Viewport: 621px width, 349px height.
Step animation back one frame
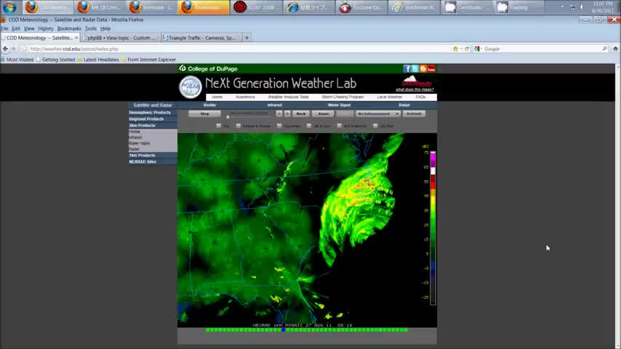click(x=279, y=113)
